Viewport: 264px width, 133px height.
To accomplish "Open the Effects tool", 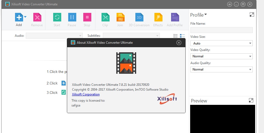I will click(158, 17).
